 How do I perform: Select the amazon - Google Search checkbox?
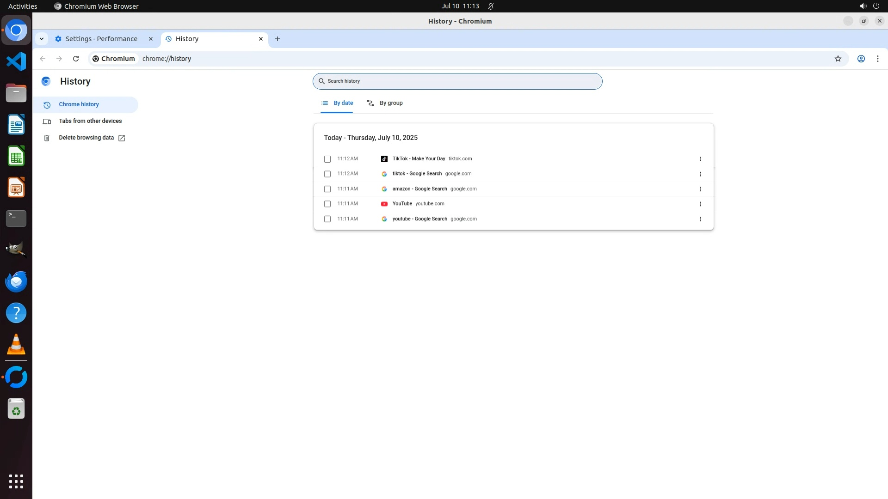pos(327,189)
